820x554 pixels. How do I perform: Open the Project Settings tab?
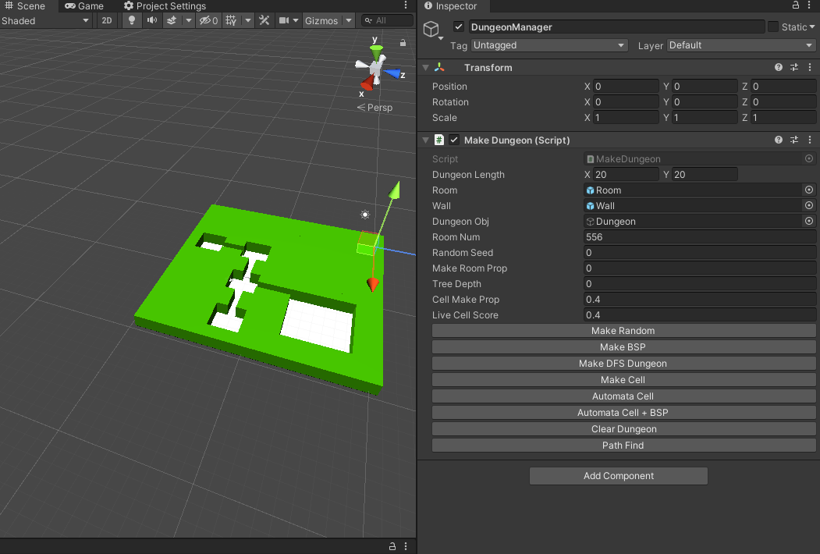tap(165, 5)
